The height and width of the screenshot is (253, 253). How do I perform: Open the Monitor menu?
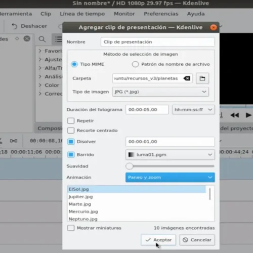[124, 14]
